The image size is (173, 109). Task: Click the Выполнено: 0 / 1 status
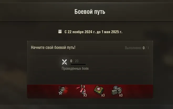pyautogui.click(x=137, y=48)
